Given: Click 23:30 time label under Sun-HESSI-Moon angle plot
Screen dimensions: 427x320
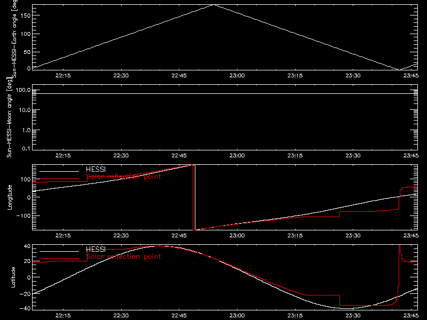Looking at the screenshot, I should (x=353, y=156).
